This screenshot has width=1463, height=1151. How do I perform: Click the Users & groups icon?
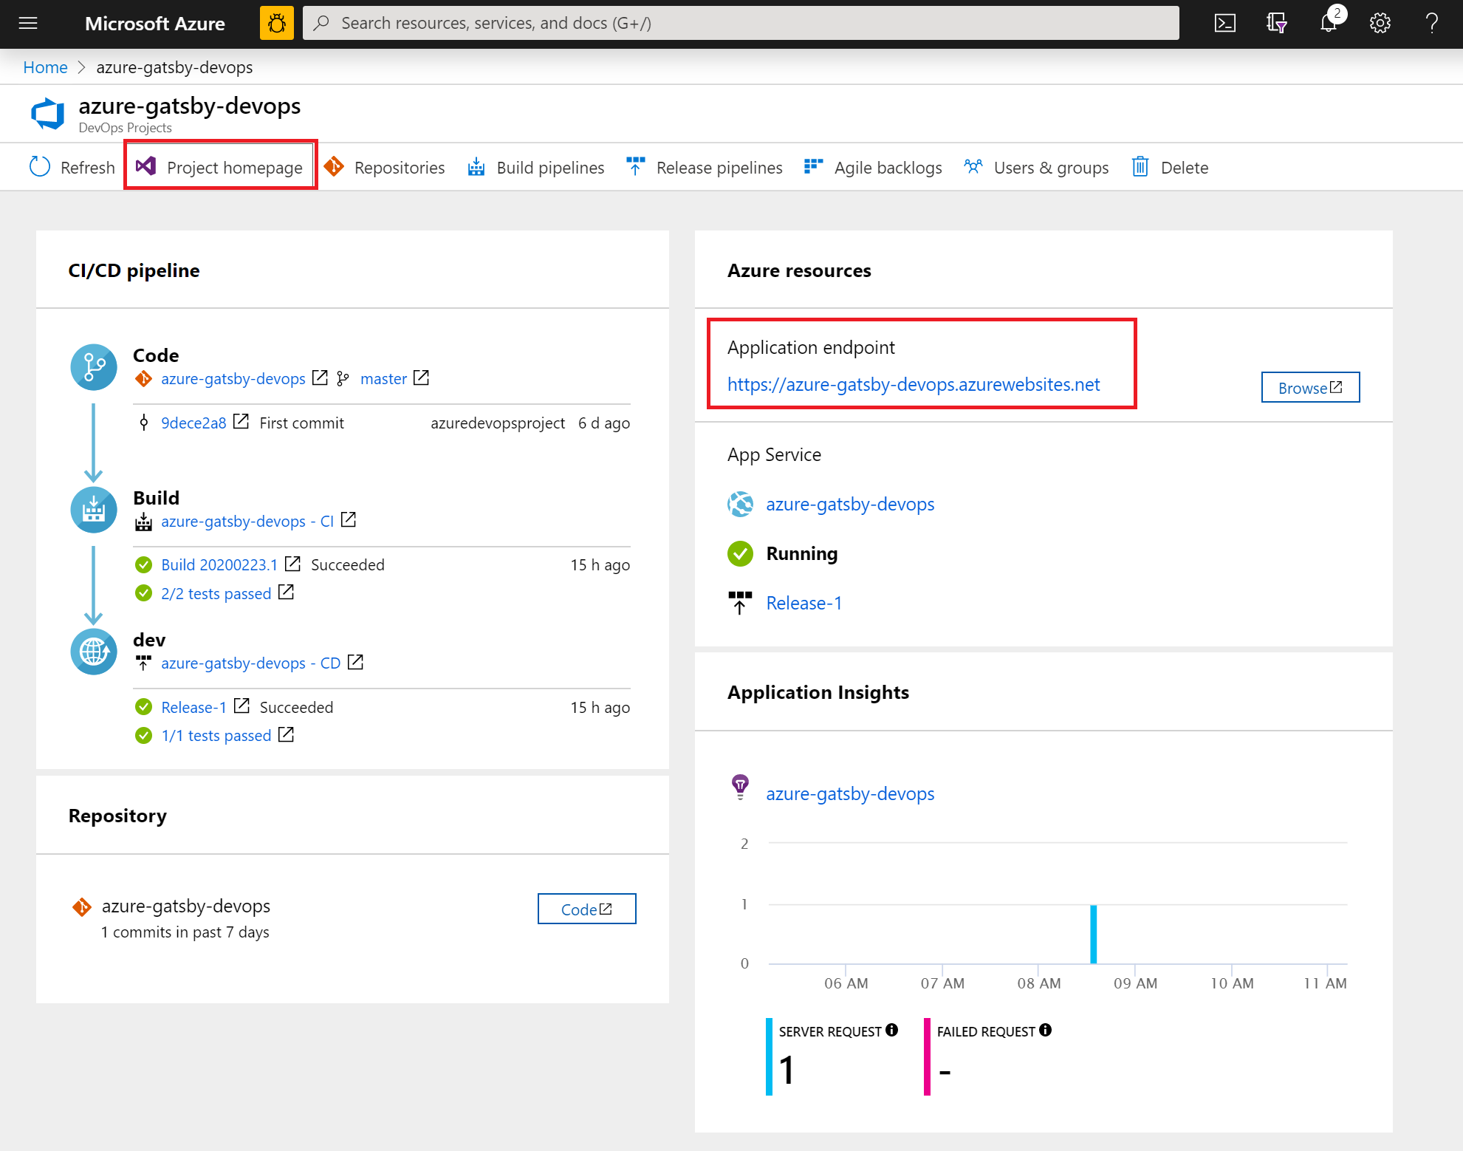coord(974,165)
